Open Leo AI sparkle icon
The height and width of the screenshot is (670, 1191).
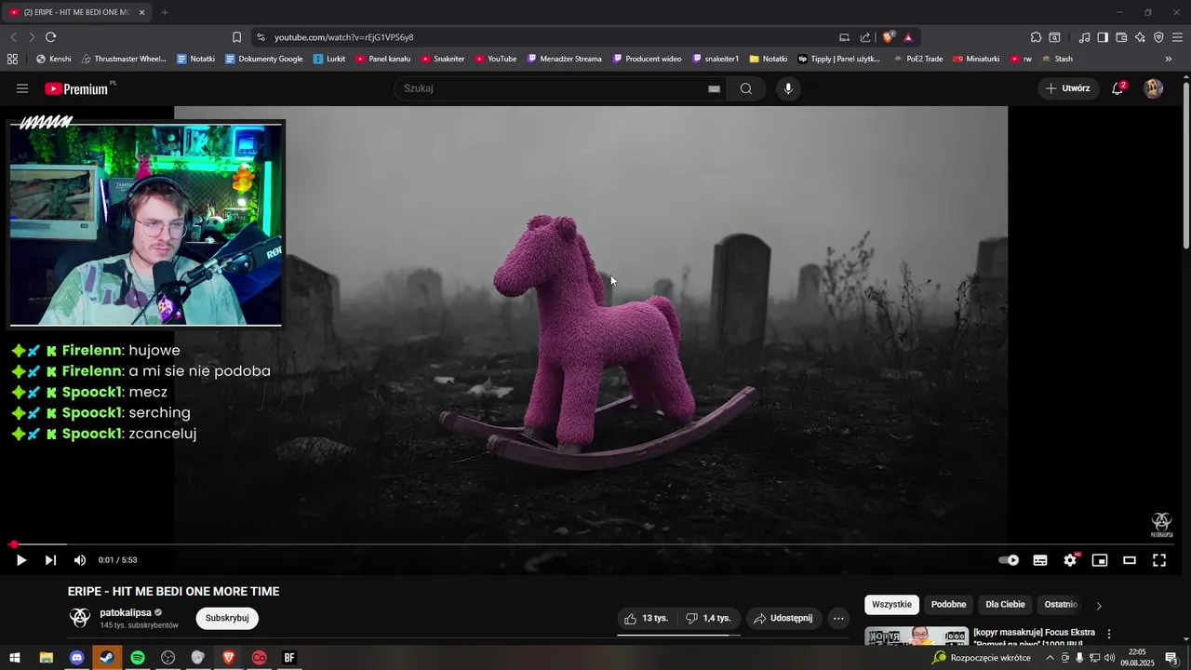(1140, 37)
